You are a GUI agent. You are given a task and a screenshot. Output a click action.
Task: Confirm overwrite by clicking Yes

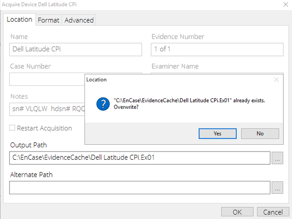tap(218, 133)
